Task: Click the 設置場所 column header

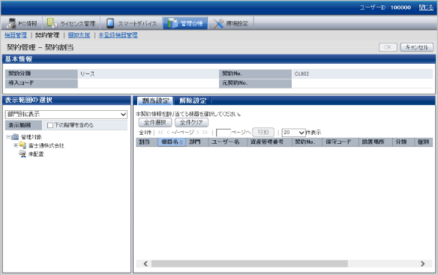Action: [376, 142]
